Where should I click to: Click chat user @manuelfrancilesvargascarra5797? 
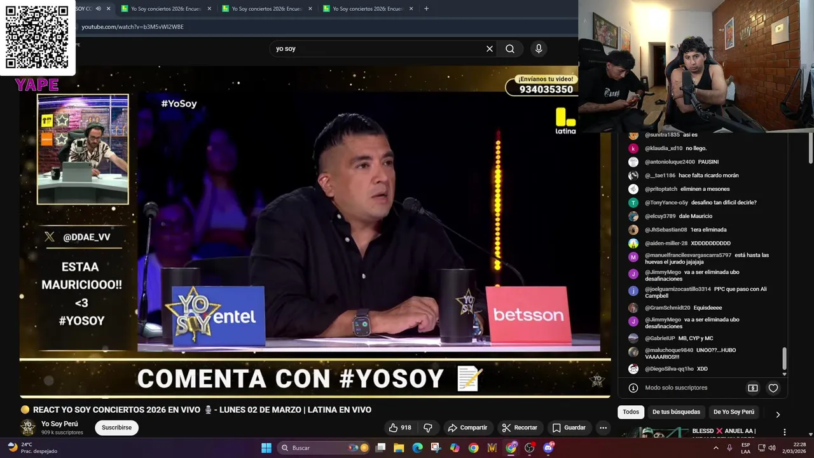click(688, 255)
